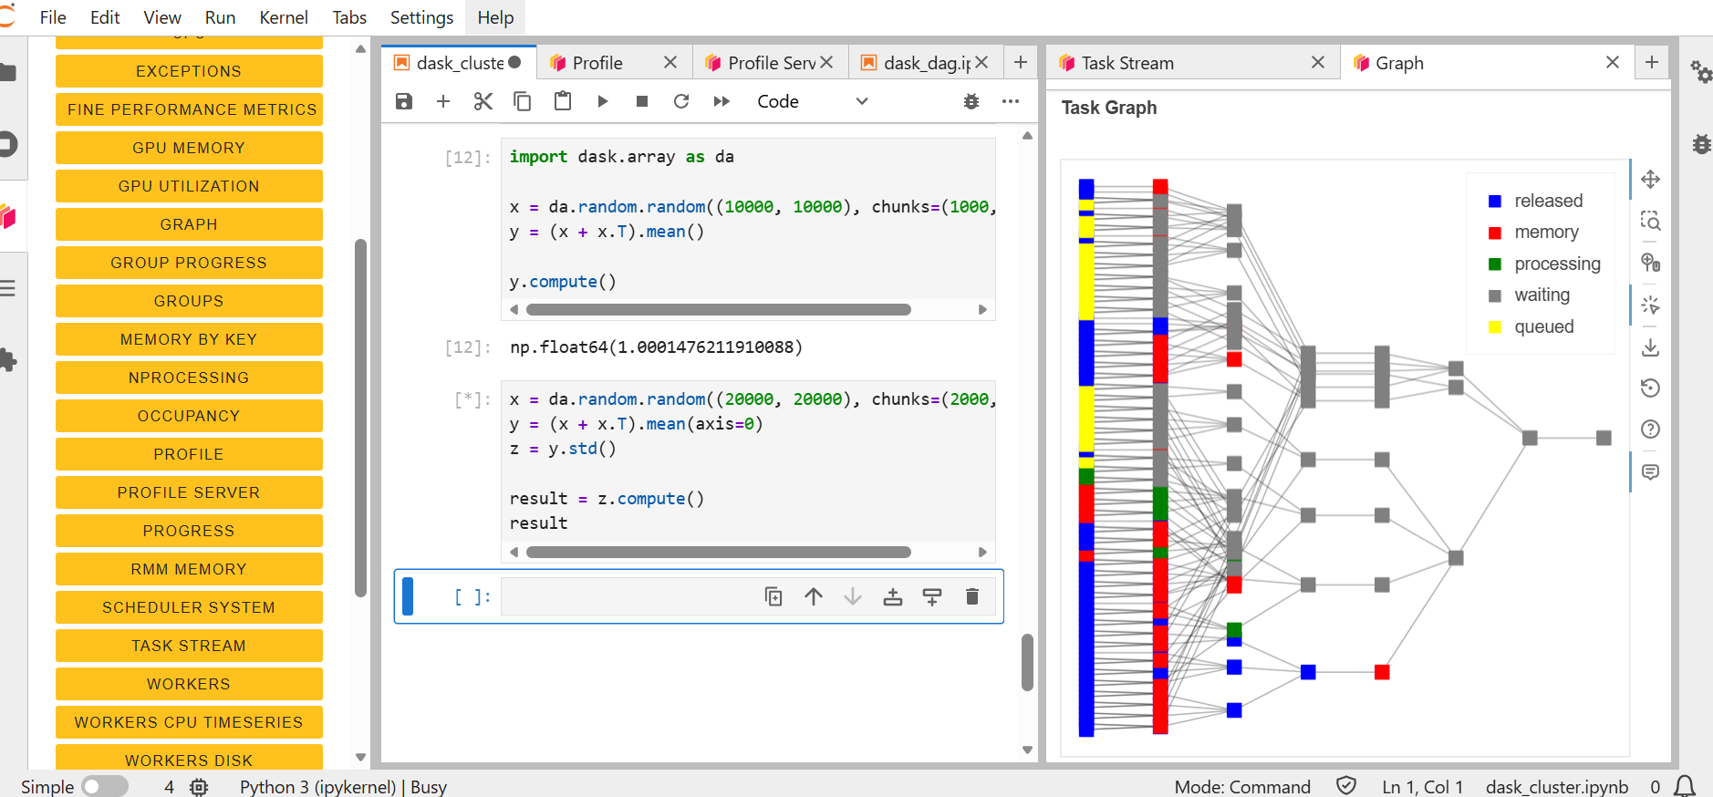This screenshot has height=797, width=1713.
Task: Run the selected cell
Action: click(x=602, y=101)
